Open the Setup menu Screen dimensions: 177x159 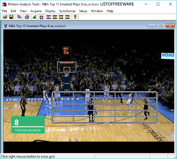[x=83, y=11]
